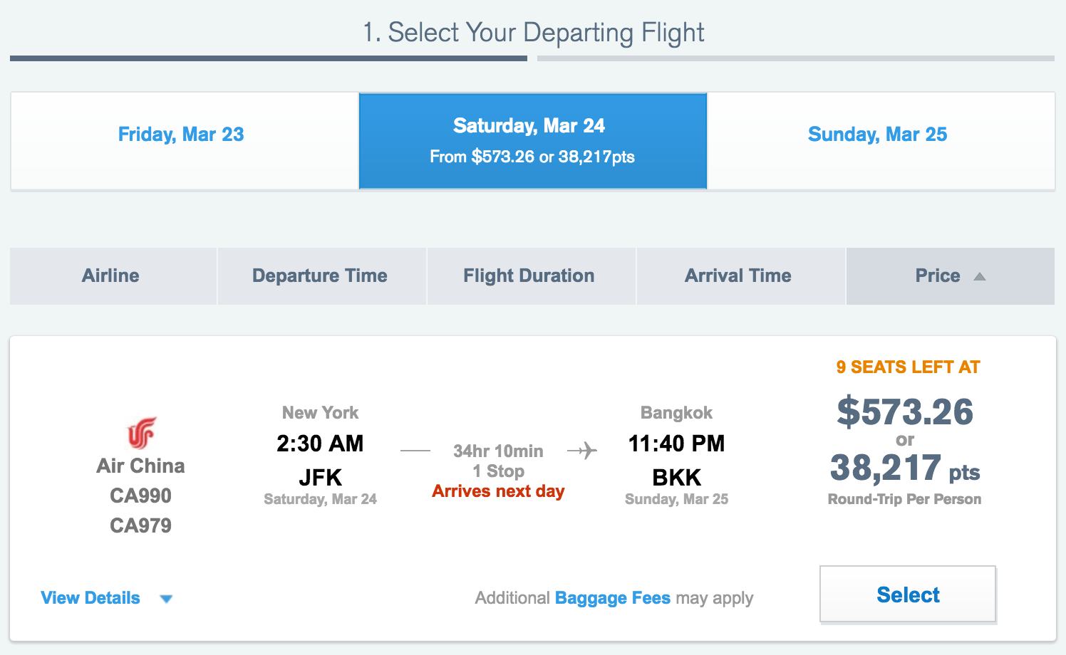The width and height of the screenshot is (1066, 655).
Task: Click the step one progress bar segment
Action: 269,58
